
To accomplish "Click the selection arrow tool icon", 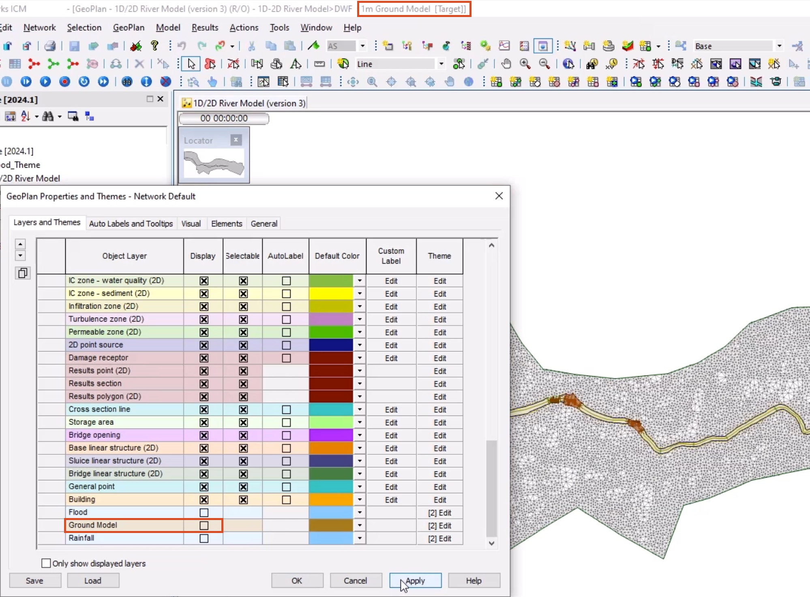I will point(191,64).
